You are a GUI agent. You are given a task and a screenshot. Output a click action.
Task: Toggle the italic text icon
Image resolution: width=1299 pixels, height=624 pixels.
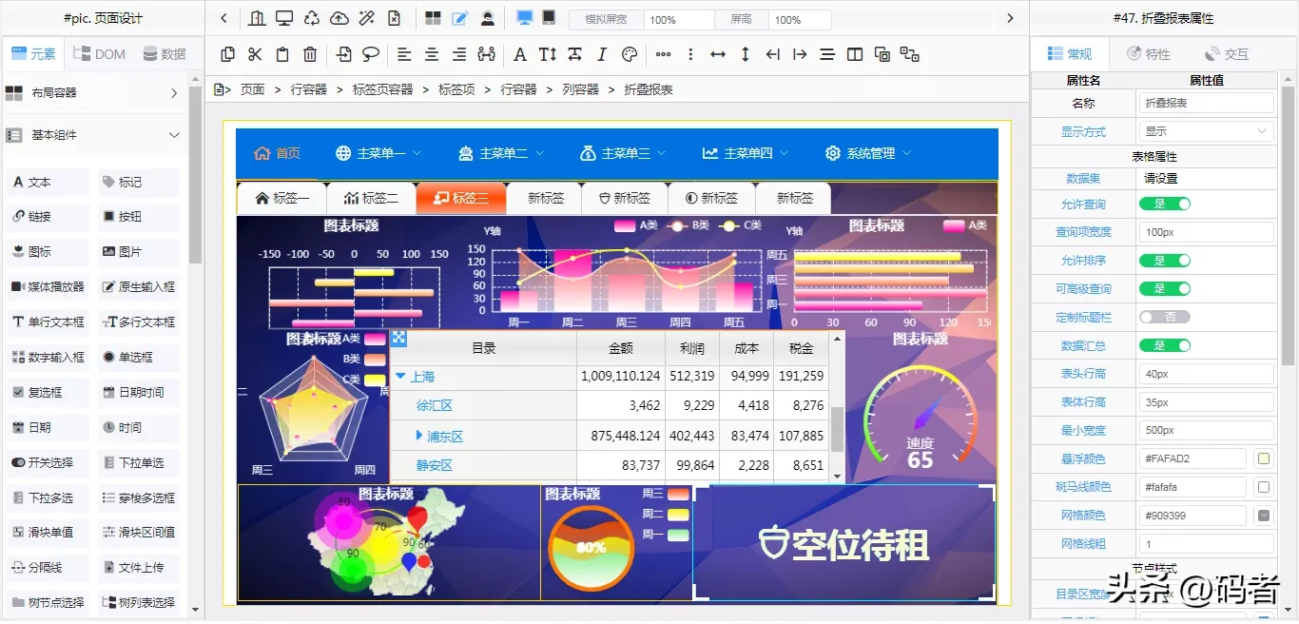point(602,54)
